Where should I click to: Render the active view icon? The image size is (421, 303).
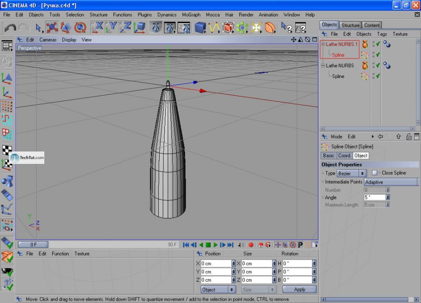[156, 27]
